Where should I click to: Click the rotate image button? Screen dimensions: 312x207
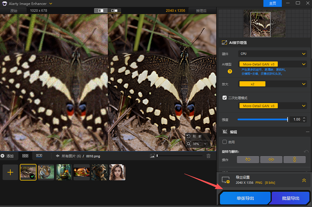pyautogui.click(x=248, y=160)
